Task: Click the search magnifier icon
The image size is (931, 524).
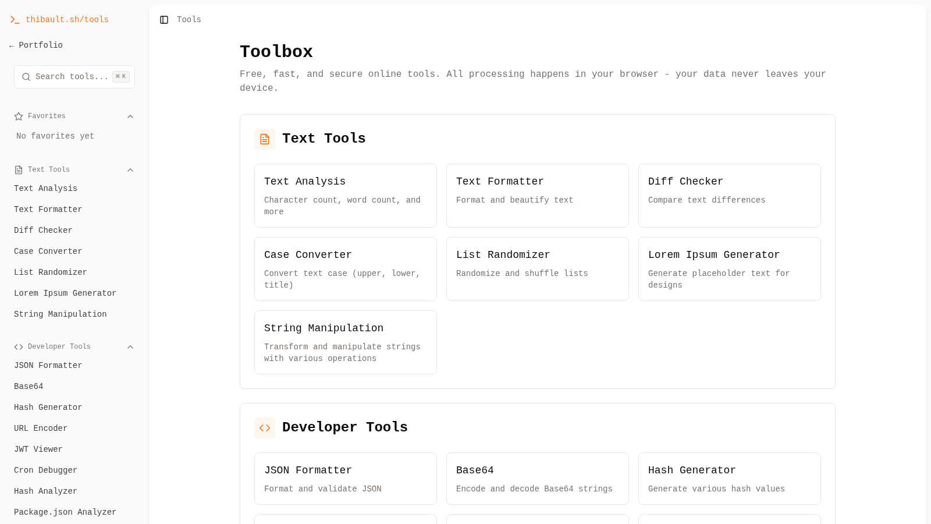Action: tap(26, 77)
